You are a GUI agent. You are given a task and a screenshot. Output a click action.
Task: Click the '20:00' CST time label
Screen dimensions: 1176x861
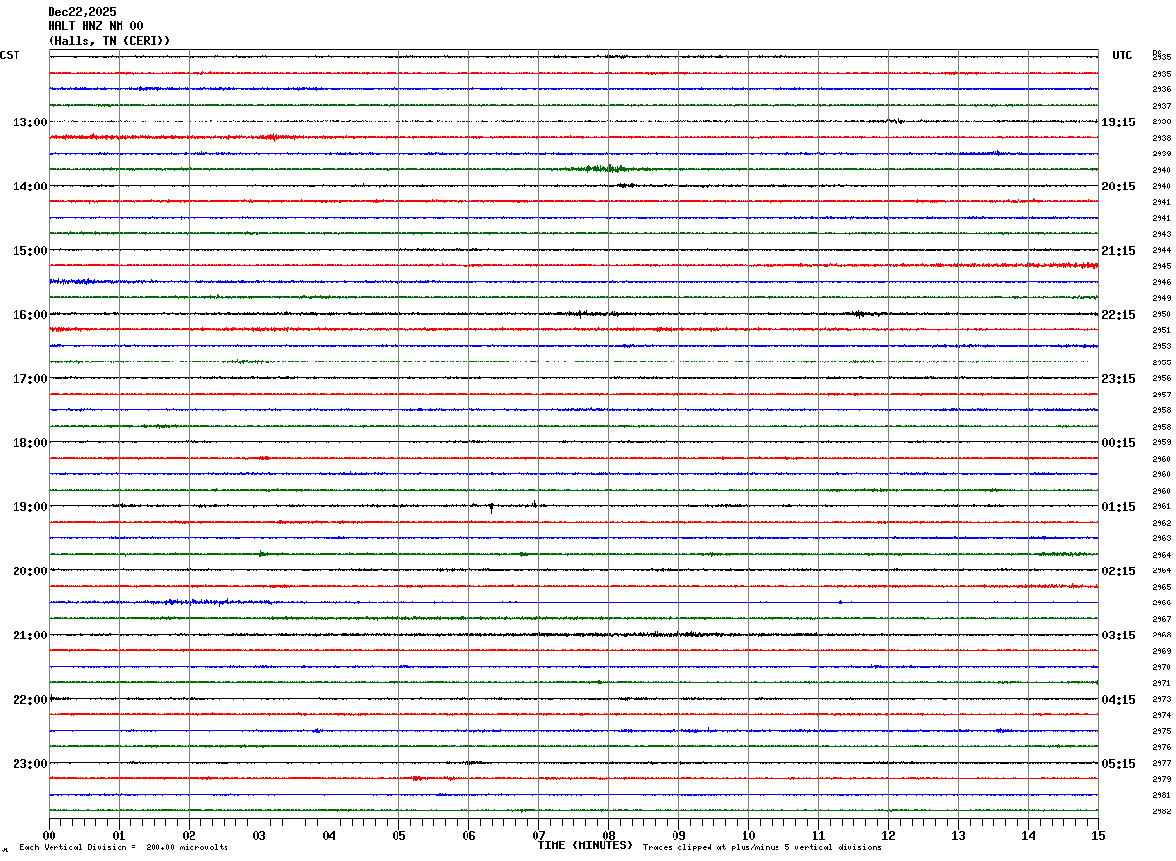click(x=29, y=571)
